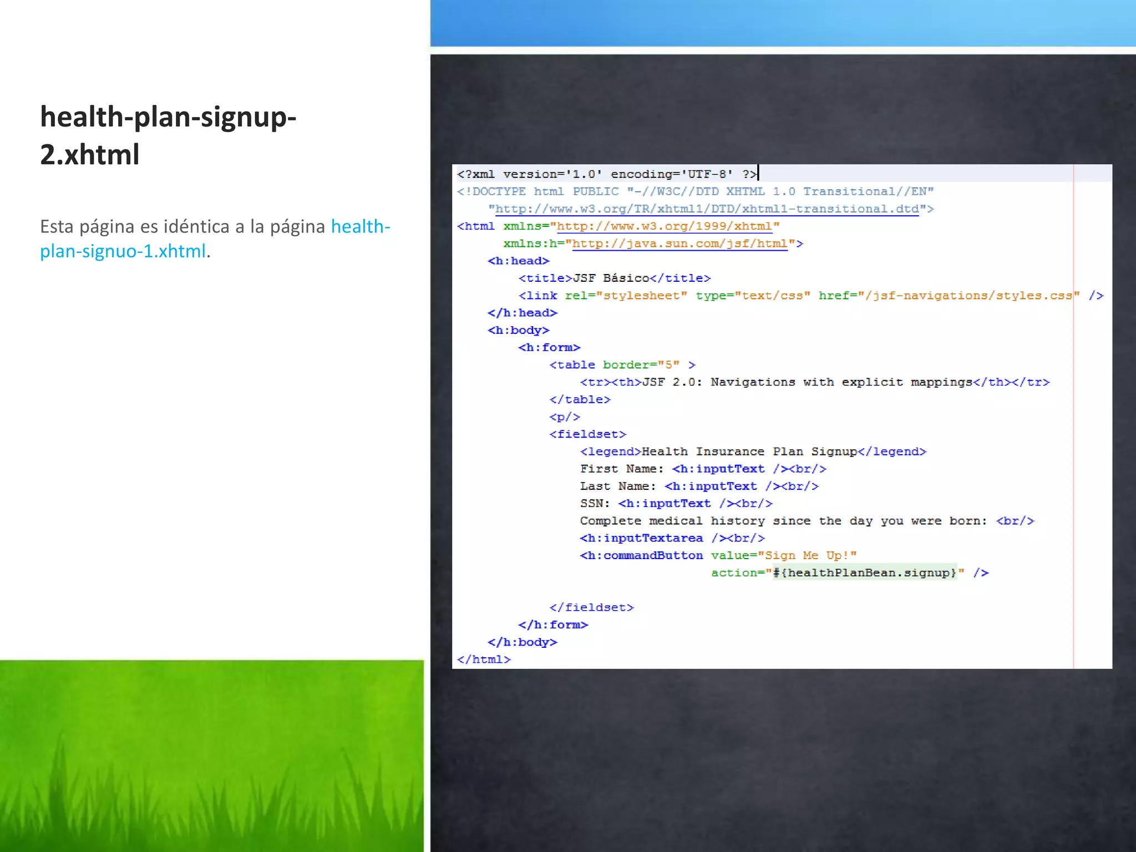1136x852 pixels.
Task: Click the legend text Health Insurance Plan Signup
Action: pyautogui.click(x=749, y=452)
